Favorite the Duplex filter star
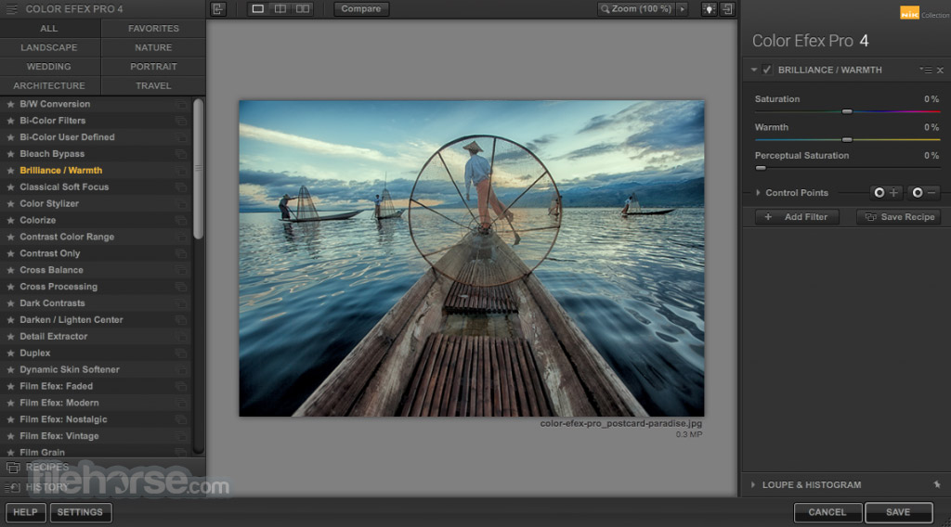This screenshot has width=951, height=527. pyautogui.click(x=10, y=353)
